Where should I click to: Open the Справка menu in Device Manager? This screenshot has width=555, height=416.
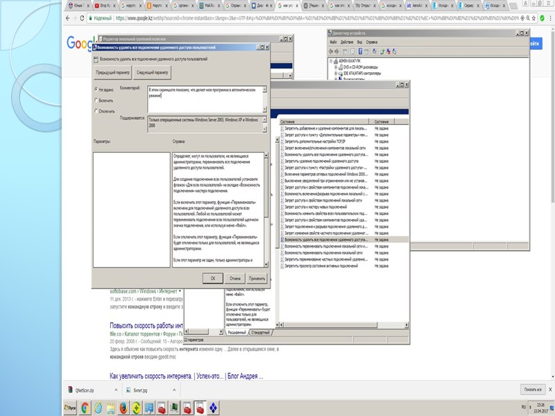tap(372, 42)
